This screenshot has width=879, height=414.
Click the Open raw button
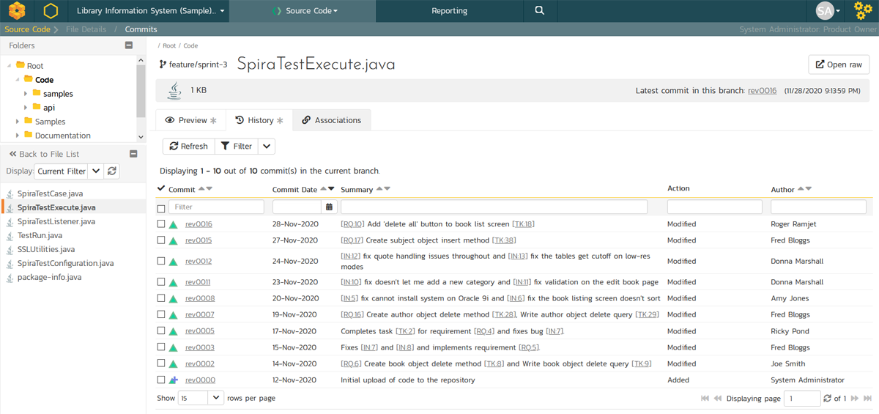point(838,64)
